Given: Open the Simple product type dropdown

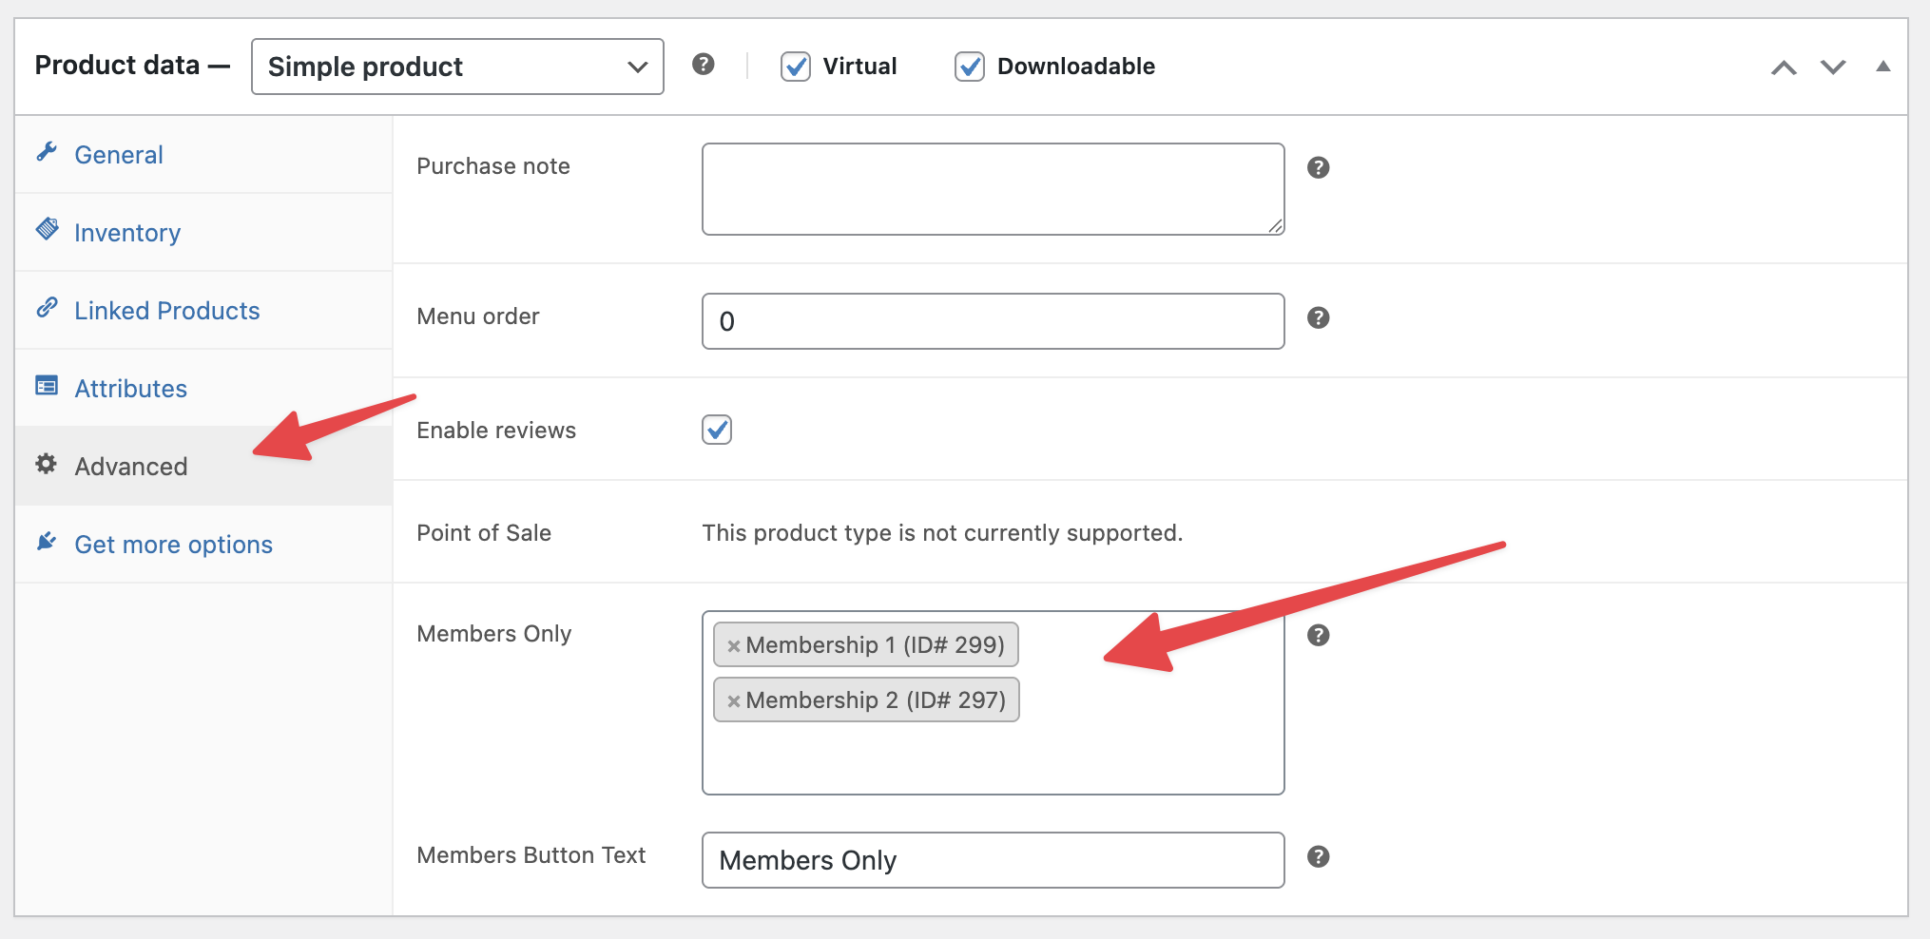Looking at the screenshot, I should pos(457,67).
